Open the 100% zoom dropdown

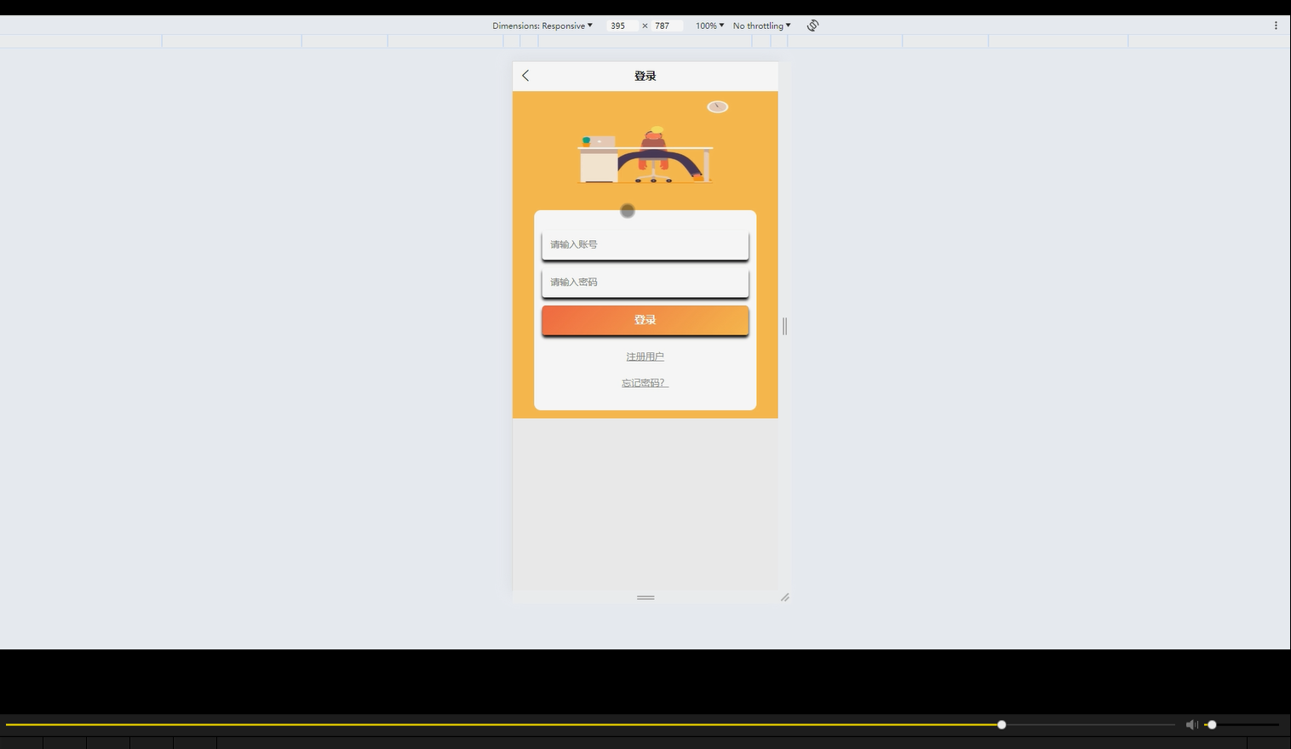pos(709,26)
